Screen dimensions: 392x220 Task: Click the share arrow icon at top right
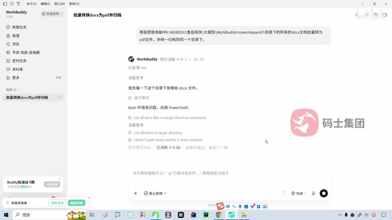(x=366, y=15)
